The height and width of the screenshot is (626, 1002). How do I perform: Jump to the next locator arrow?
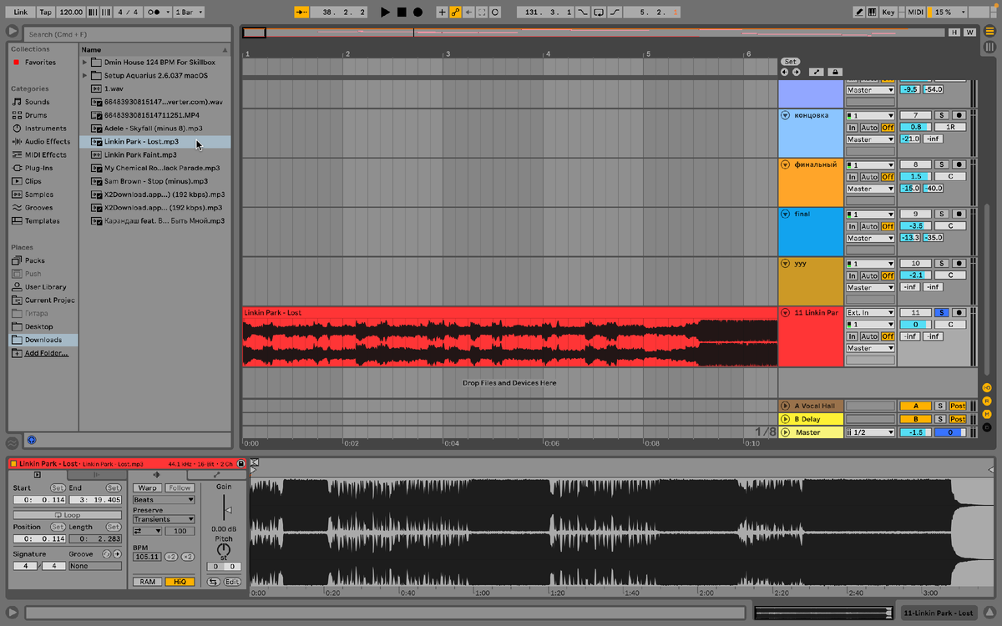[796, 72]
